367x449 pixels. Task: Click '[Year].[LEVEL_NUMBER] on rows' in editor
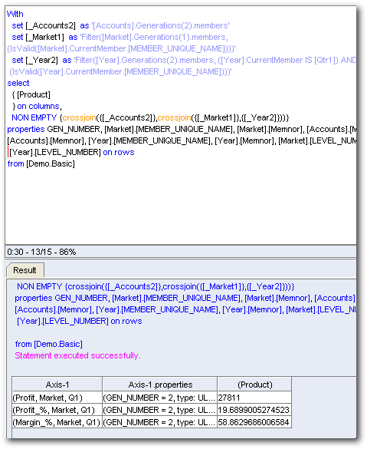[x=71, y=152]
